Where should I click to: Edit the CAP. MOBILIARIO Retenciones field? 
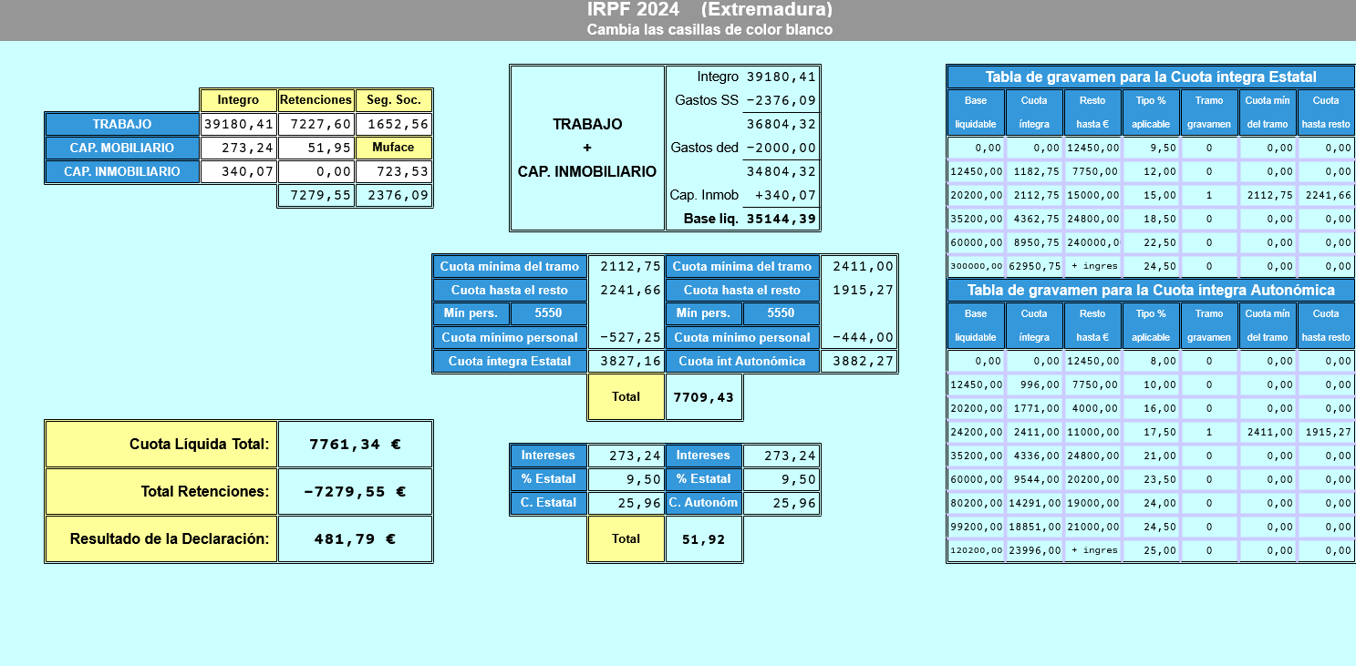click(x=316, y=148)
